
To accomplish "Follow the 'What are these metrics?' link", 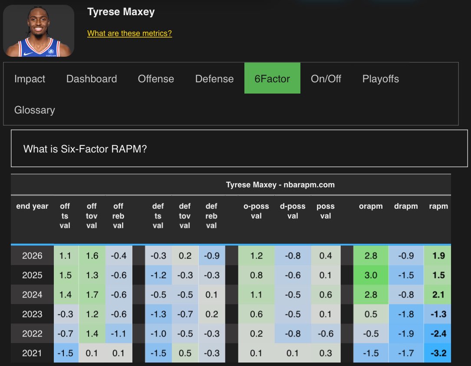I will 129,33.
